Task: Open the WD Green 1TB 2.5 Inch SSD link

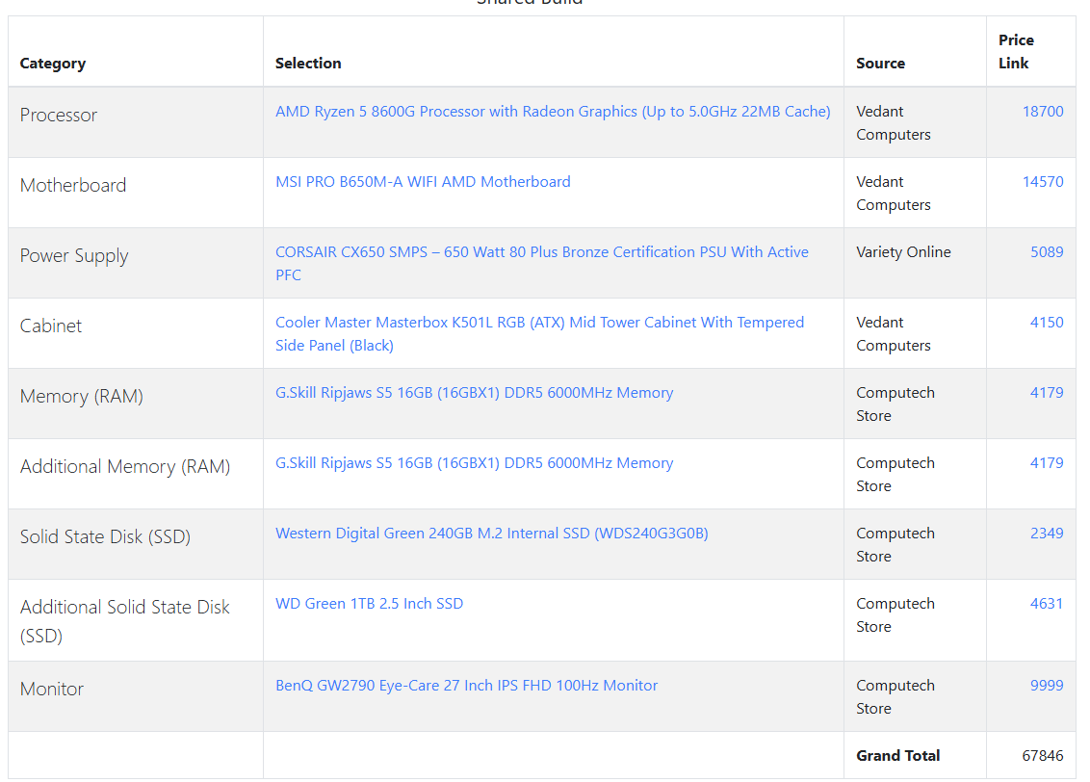Action: click(x=369, y=604)
